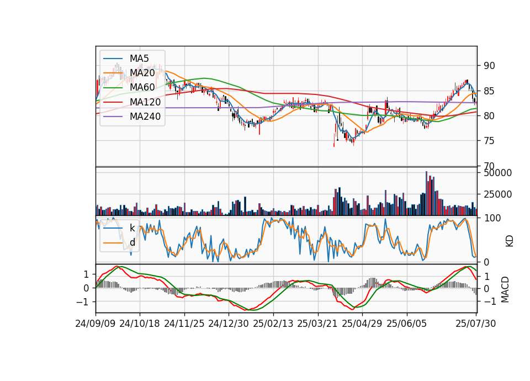Click the 25/06/05 date axis label
This screenshot has height=381, width=530.
click(x=407, y=324)
